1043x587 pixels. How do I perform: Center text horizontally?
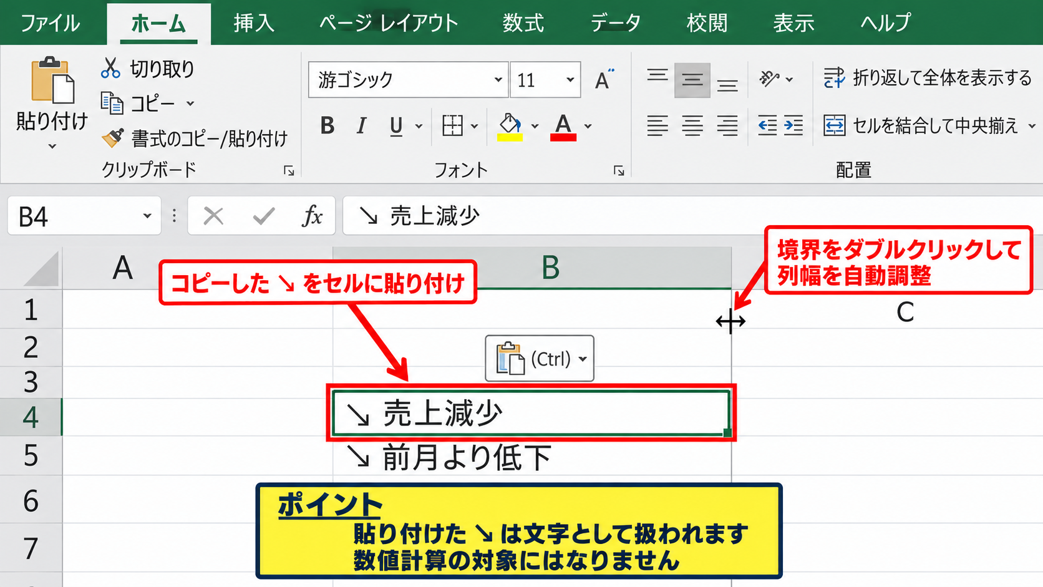692,126
